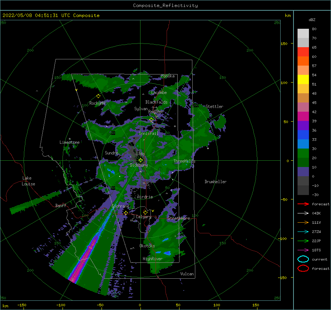Click the 27ZW legend label

coord(316,232)
